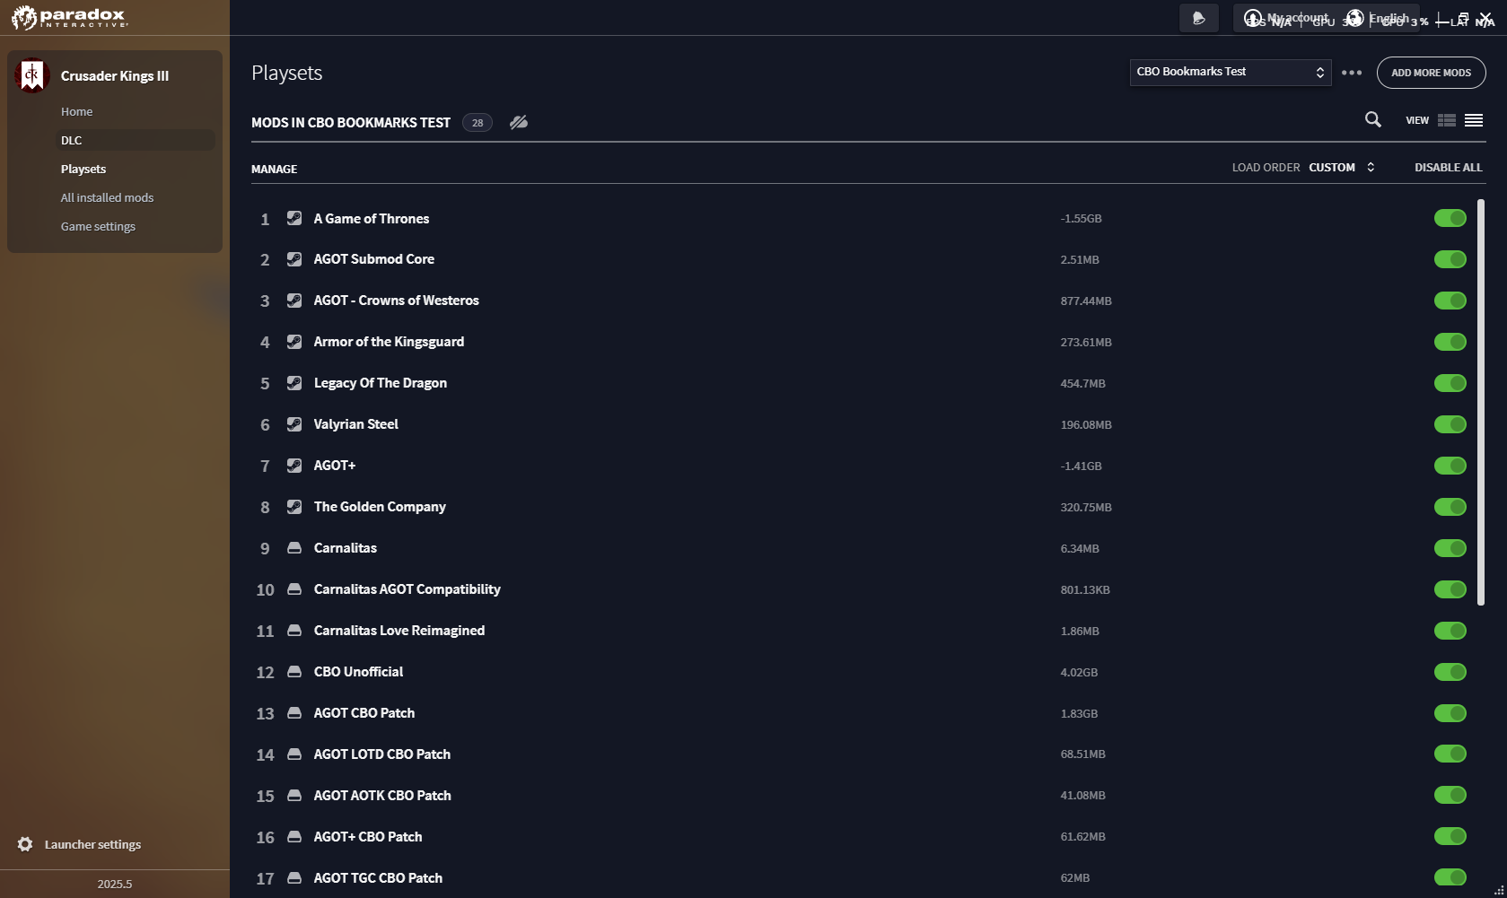Click Steam icon for AGOT Submod Core
Screen dimensions: 1507x898
[294, 259]
